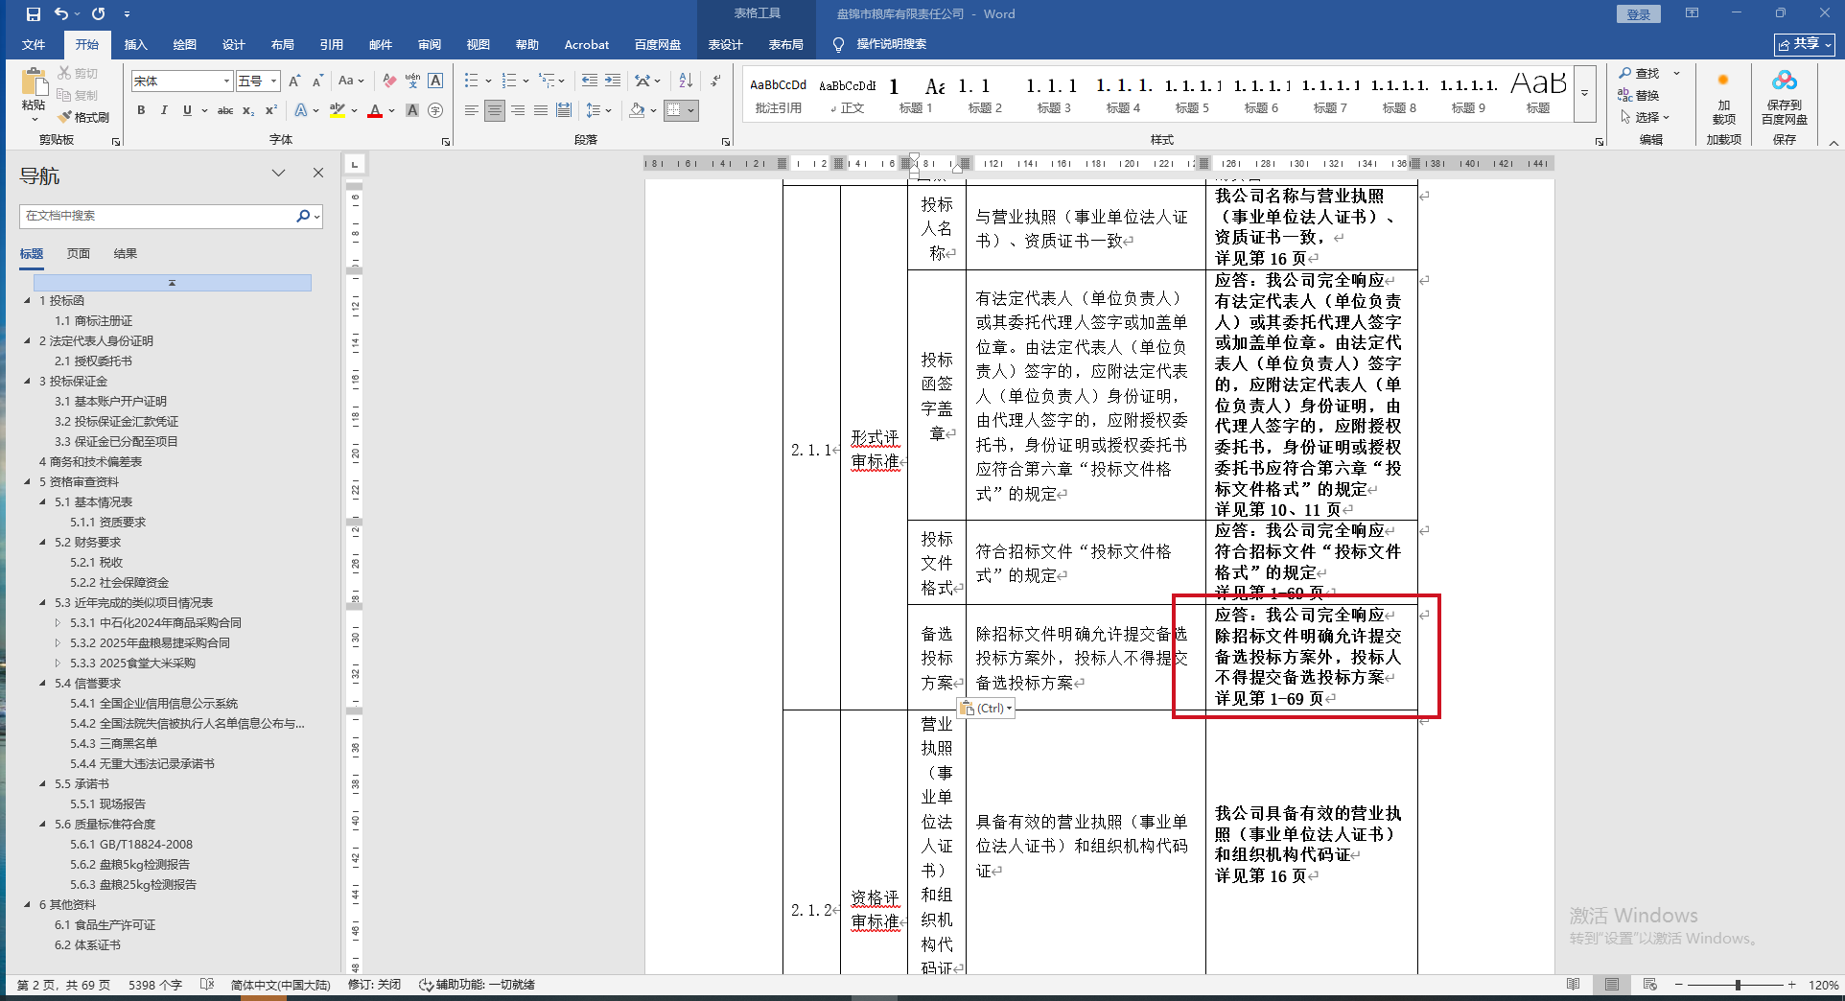Click the redo/repeat arrow icon
Image resolution: width=1845 pixels, height=1001 pixels.
tap(99, 14)
